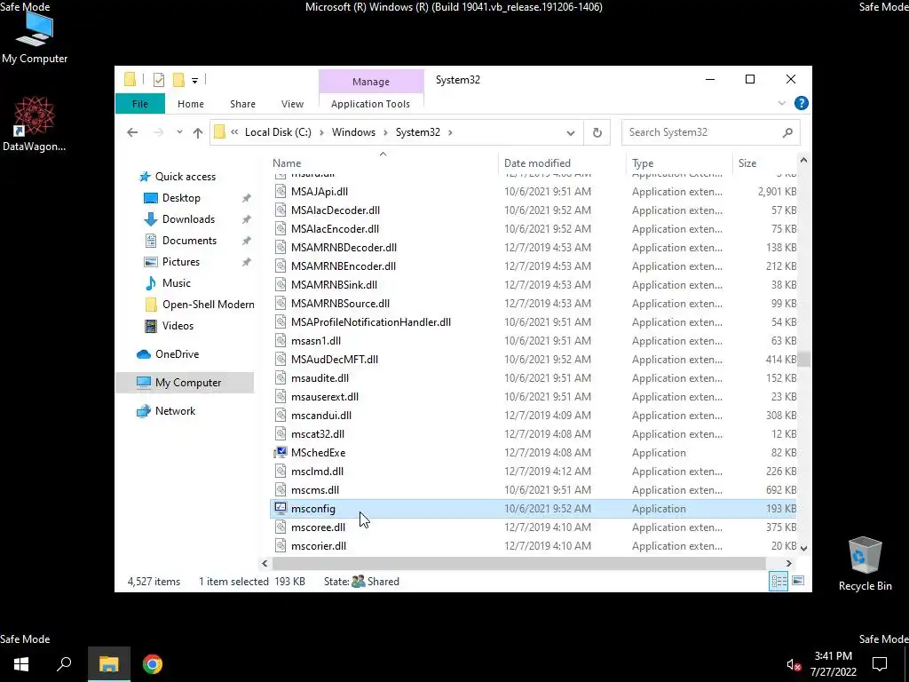The width and height of the screenshot is (909, 682).
Task: Launch Google Chrome from taskbar
Action: click(x=153, y=664)
